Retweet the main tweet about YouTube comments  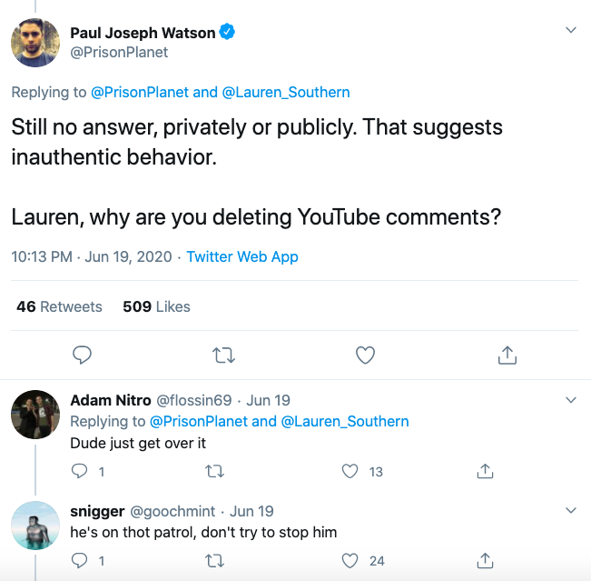223,356
